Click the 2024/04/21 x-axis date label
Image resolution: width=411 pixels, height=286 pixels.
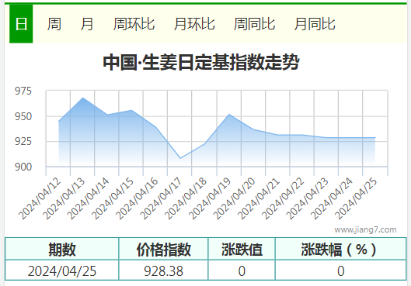click(x=259, y=198)
